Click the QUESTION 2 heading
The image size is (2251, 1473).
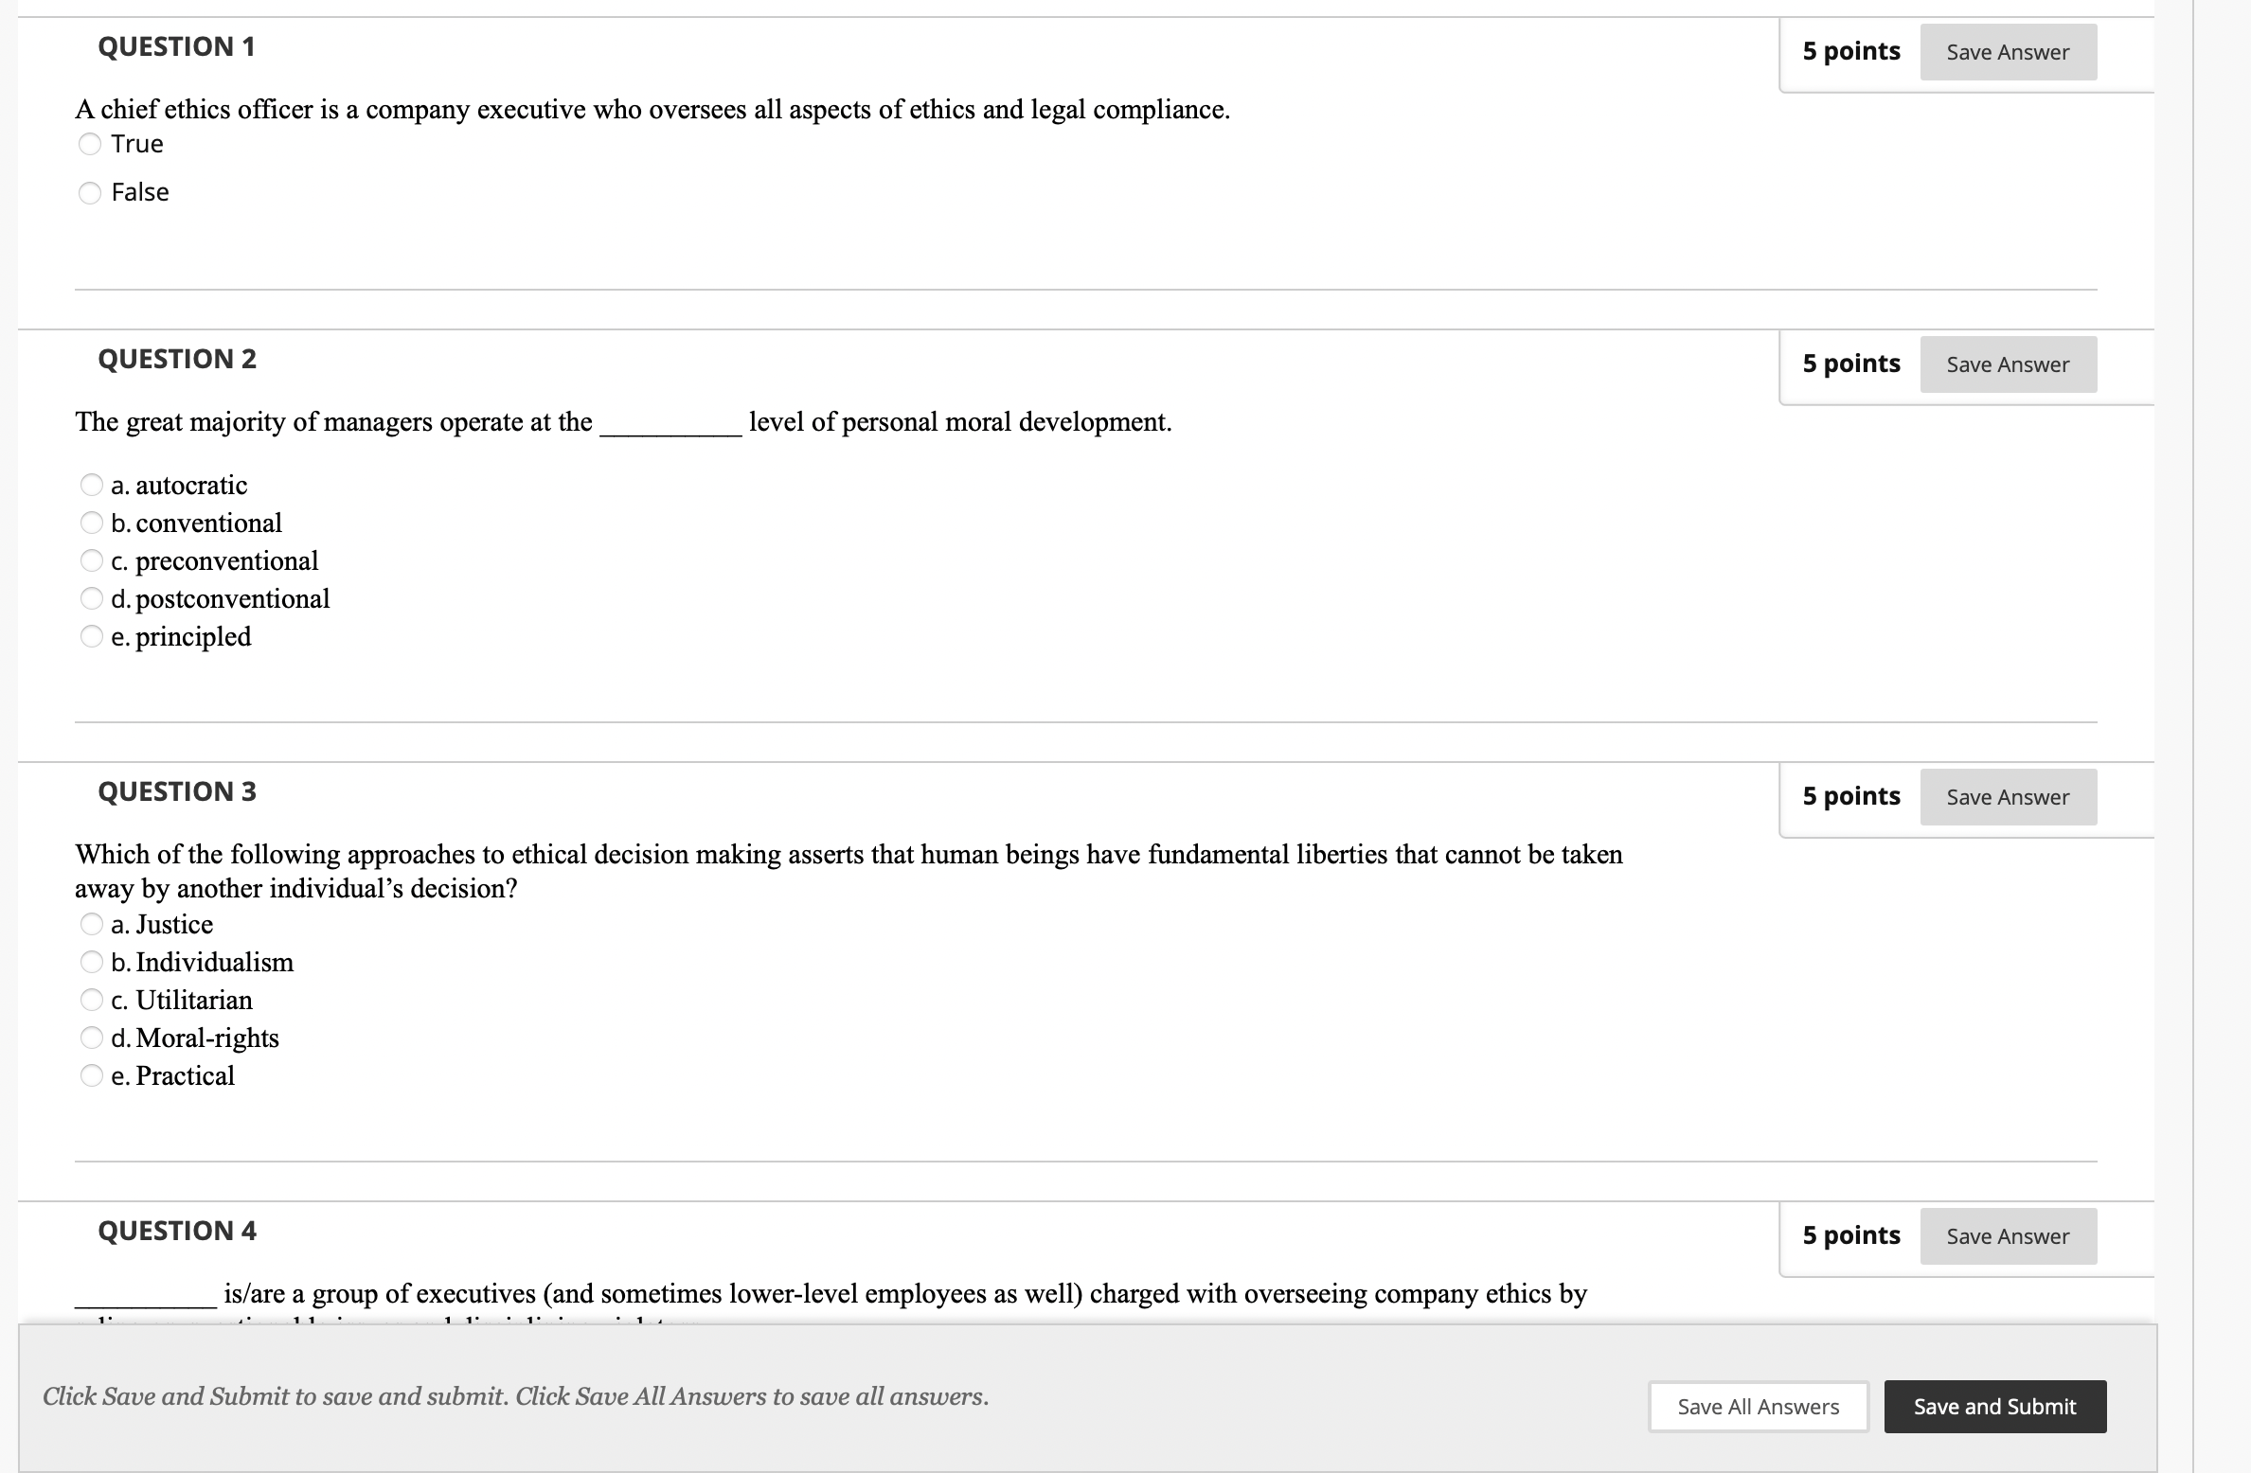(176, 358)
